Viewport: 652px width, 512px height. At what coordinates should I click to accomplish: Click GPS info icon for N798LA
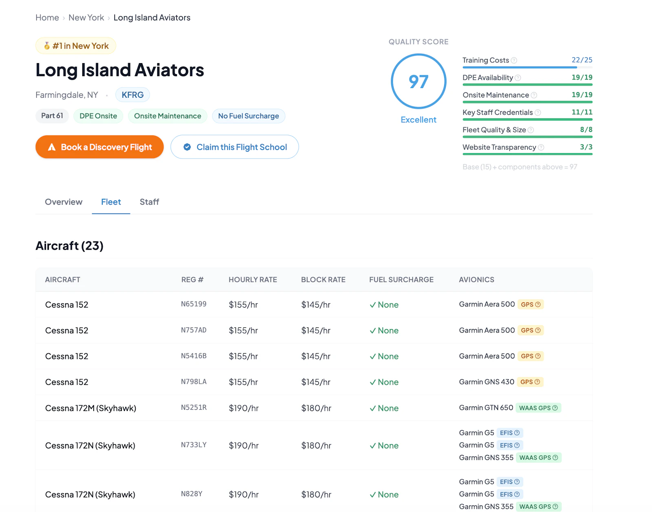[537, 382]
